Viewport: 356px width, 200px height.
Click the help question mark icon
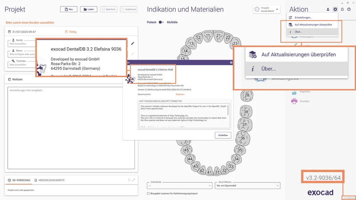(349, 9)
